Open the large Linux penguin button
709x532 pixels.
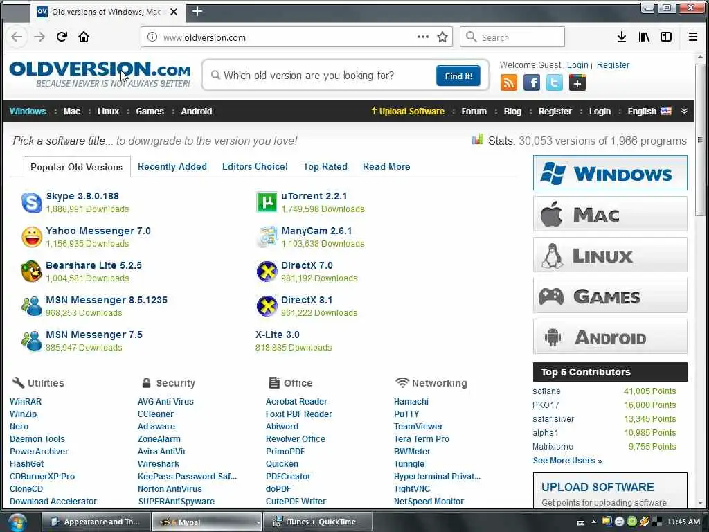610,255
